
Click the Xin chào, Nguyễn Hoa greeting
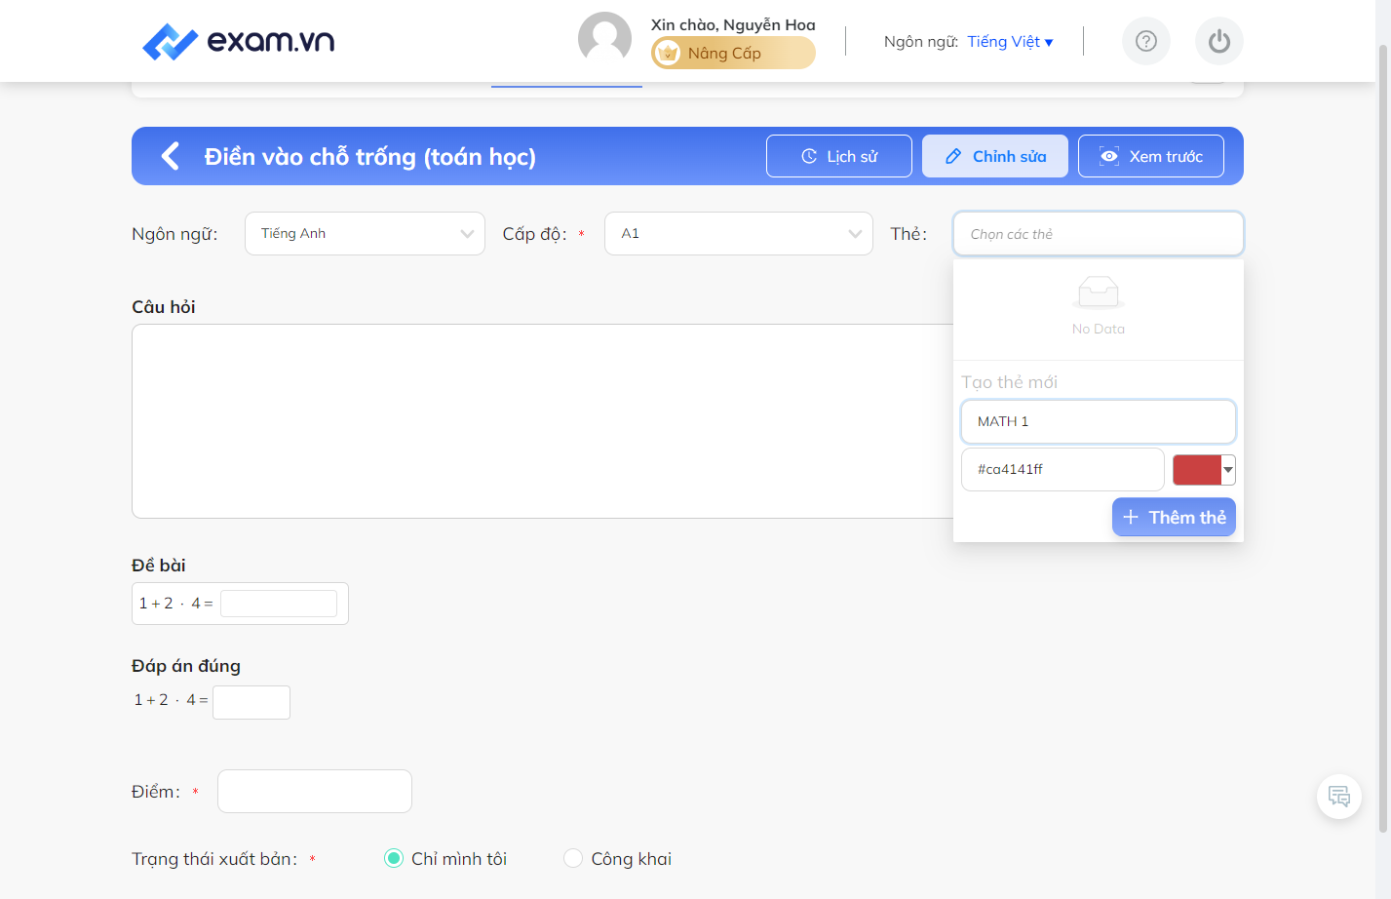point(733,24)
